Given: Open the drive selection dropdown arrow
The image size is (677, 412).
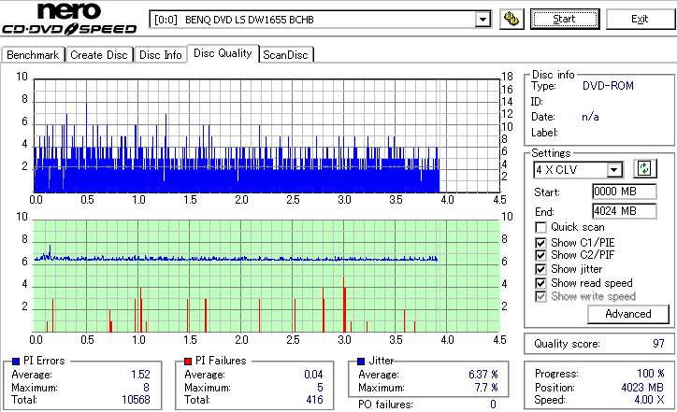Looking at the screenshot, I should [483, 20].
